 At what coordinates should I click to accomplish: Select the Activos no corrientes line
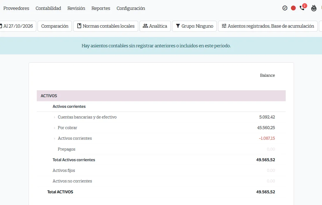(x=72, y=181)
